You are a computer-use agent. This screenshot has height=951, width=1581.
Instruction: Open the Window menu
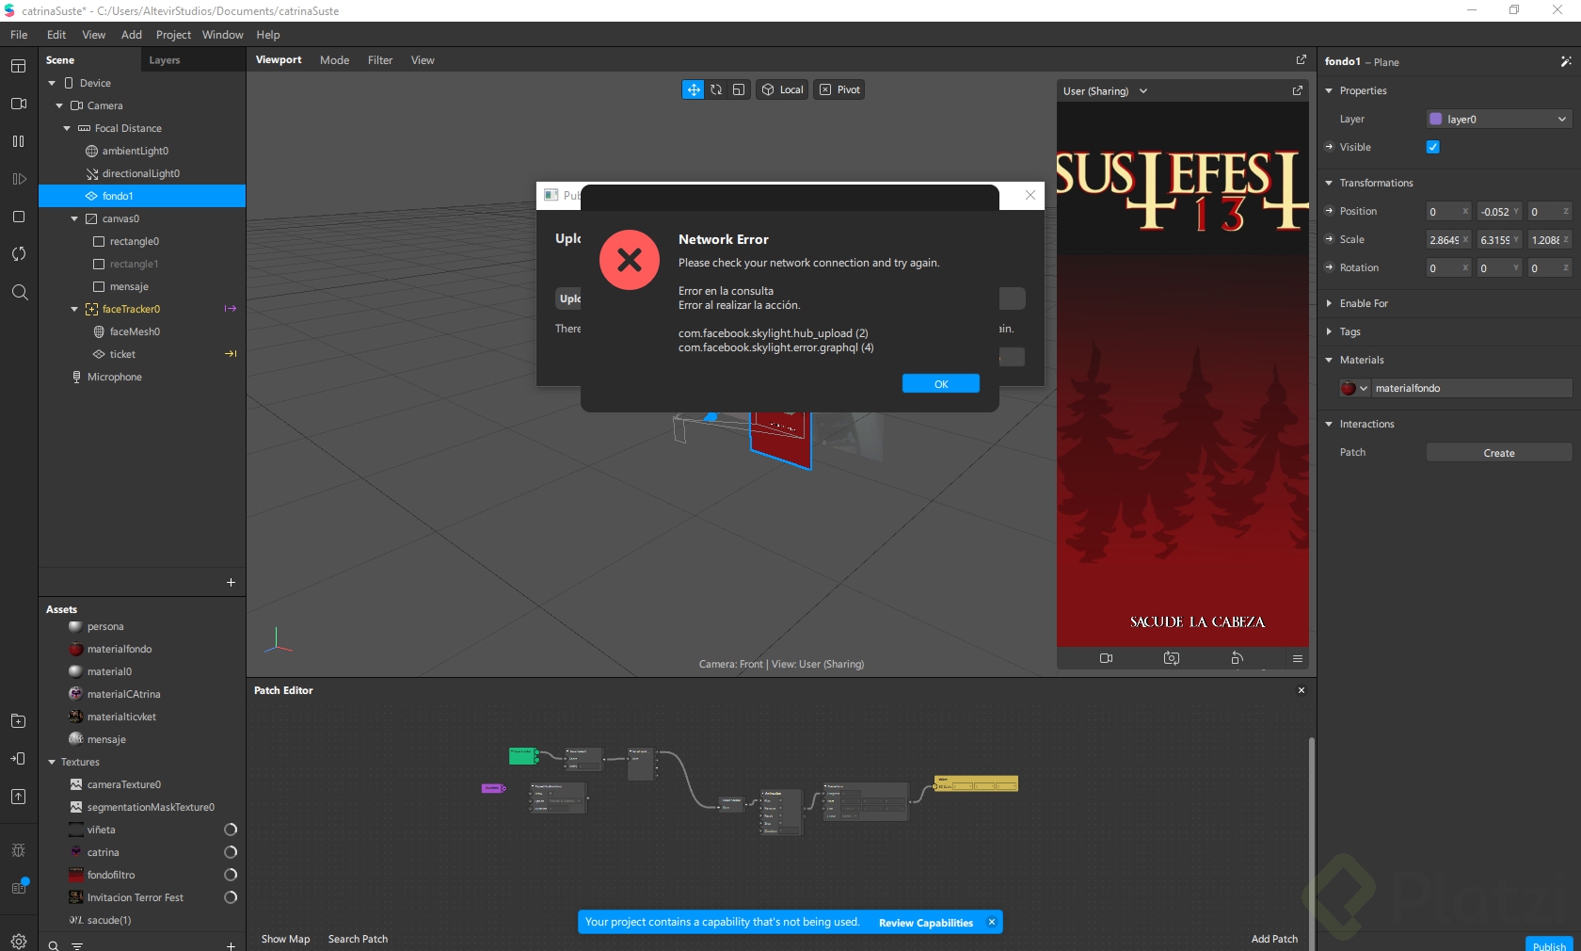pos(222,35)
